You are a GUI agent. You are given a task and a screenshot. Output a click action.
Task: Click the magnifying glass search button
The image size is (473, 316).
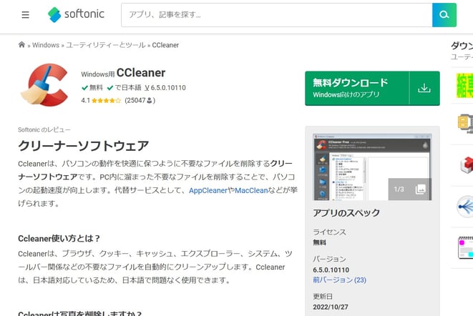[x=444, y=15]
